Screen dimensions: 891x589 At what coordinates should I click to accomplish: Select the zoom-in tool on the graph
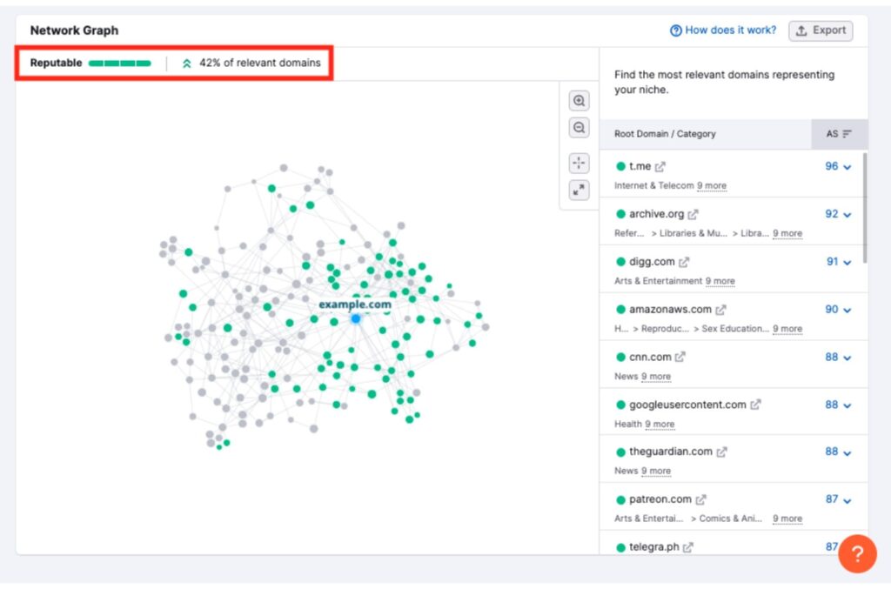pyautogui.click(x=579, y=100)
